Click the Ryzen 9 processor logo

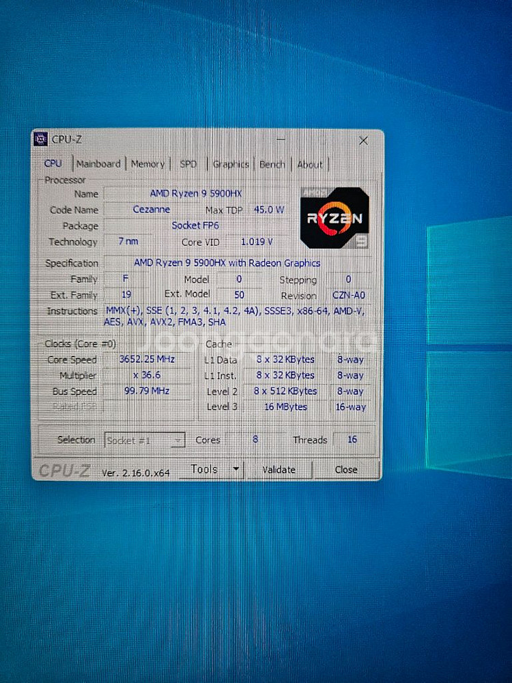335,219
